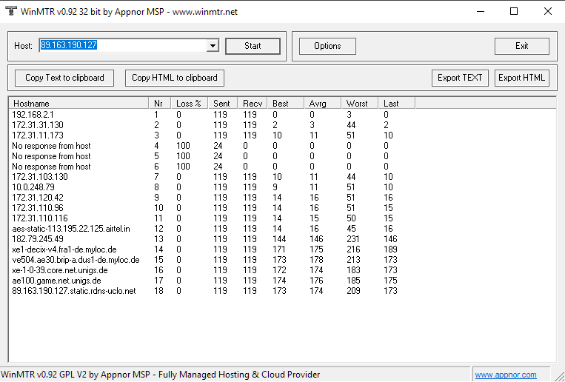Click Loss value 100 for hop 4

point(183,146)
